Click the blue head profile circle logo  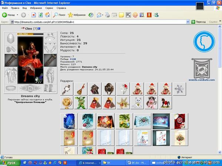pos(204,42)
